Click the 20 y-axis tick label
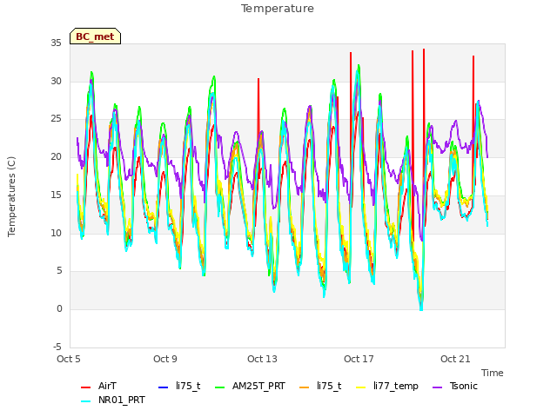This screenshot has height=417, width=557. [56, 156]
